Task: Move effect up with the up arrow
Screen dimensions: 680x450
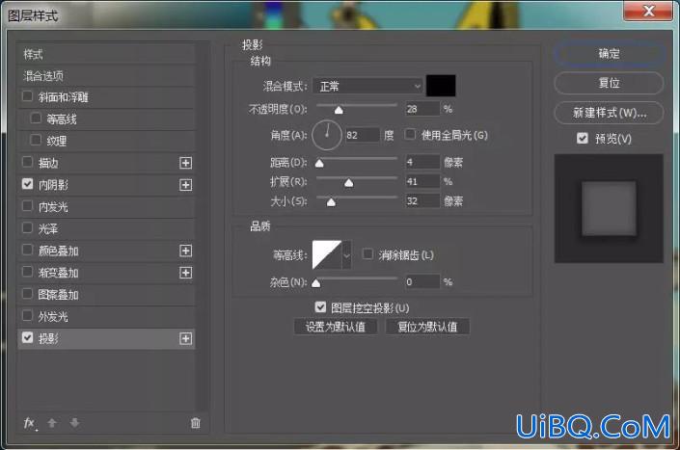Action: 52,423
